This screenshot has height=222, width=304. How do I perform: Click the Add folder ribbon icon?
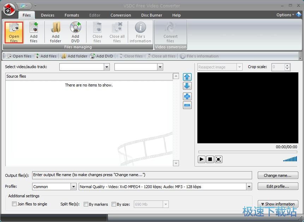(x=55, y=32)
